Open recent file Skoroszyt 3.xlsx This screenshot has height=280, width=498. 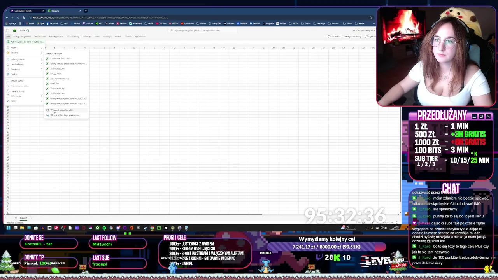pos(66,93)
